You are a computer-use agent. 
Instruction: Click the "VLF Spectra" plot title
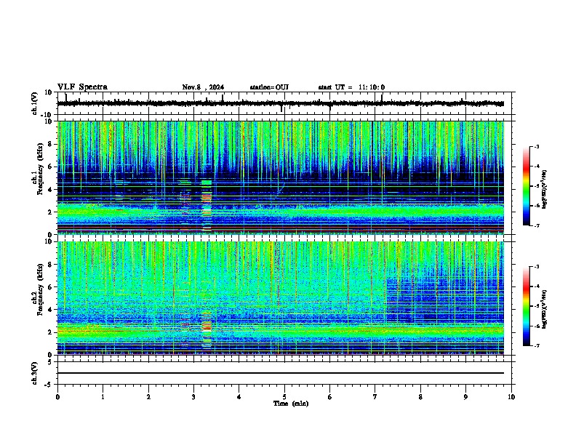tap(82, 87)
